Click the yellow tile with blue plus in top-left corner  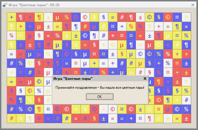tap(12, 17)
